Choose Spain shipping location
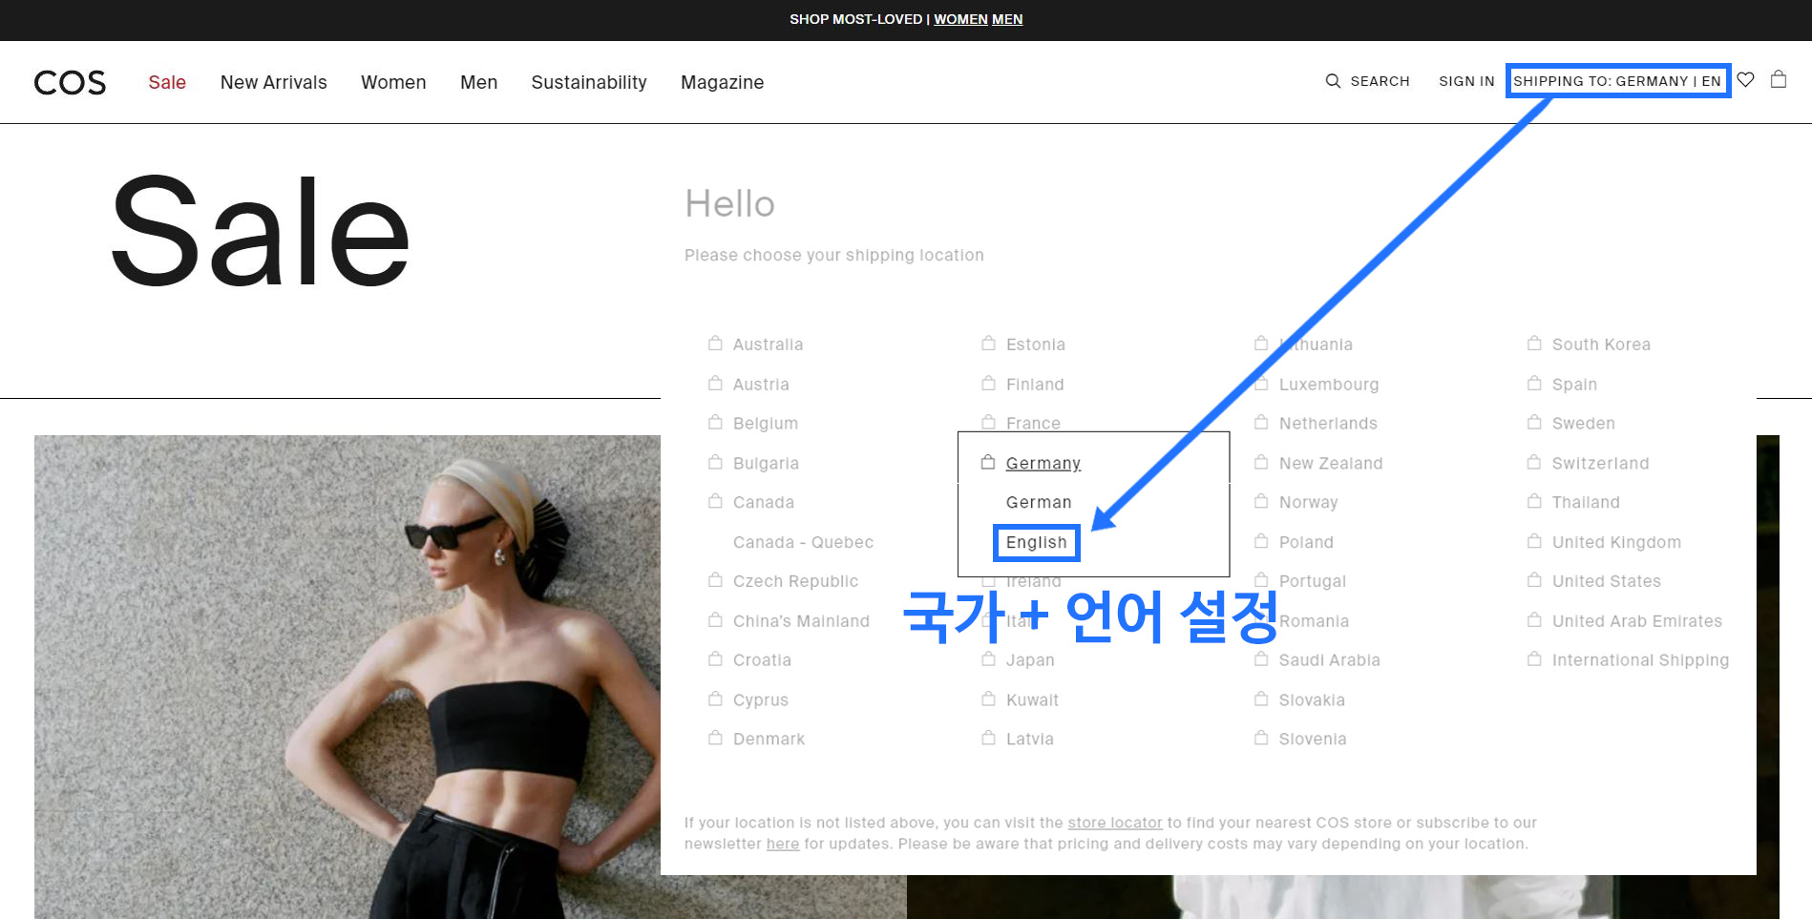 click(1574, 385)
